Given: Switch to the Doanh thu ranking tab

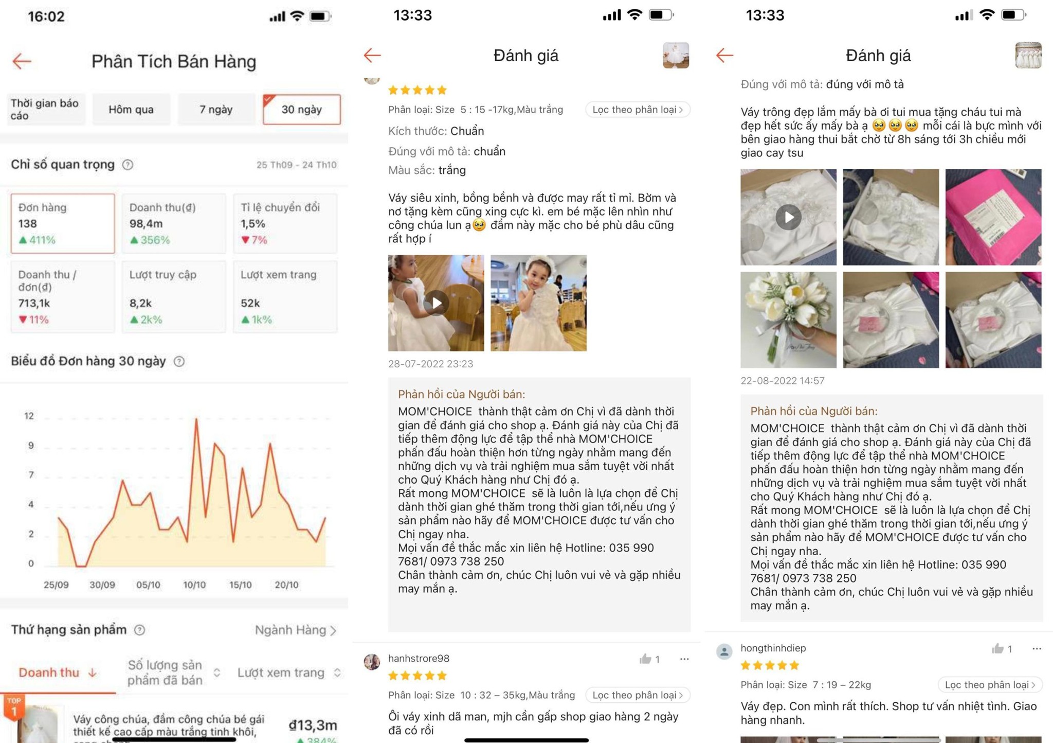Looking at the screenshot, I should [58, 673].
